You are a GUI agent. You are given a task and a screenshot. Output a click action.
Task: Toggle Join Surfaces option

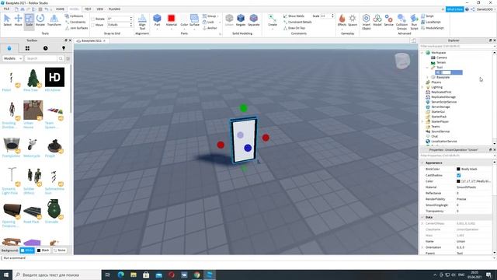[x=76, y=28]
